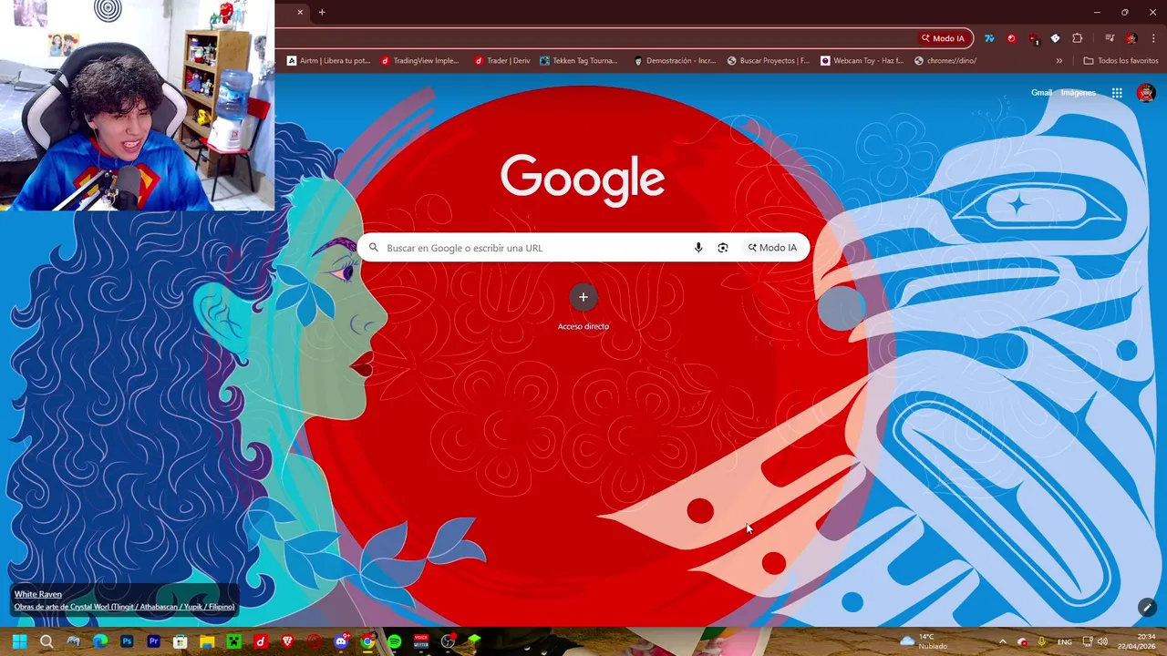This screenshot has width=1167, height=656.
Task: Open the white dice-like extension icon
Action: coord(1055,38)
